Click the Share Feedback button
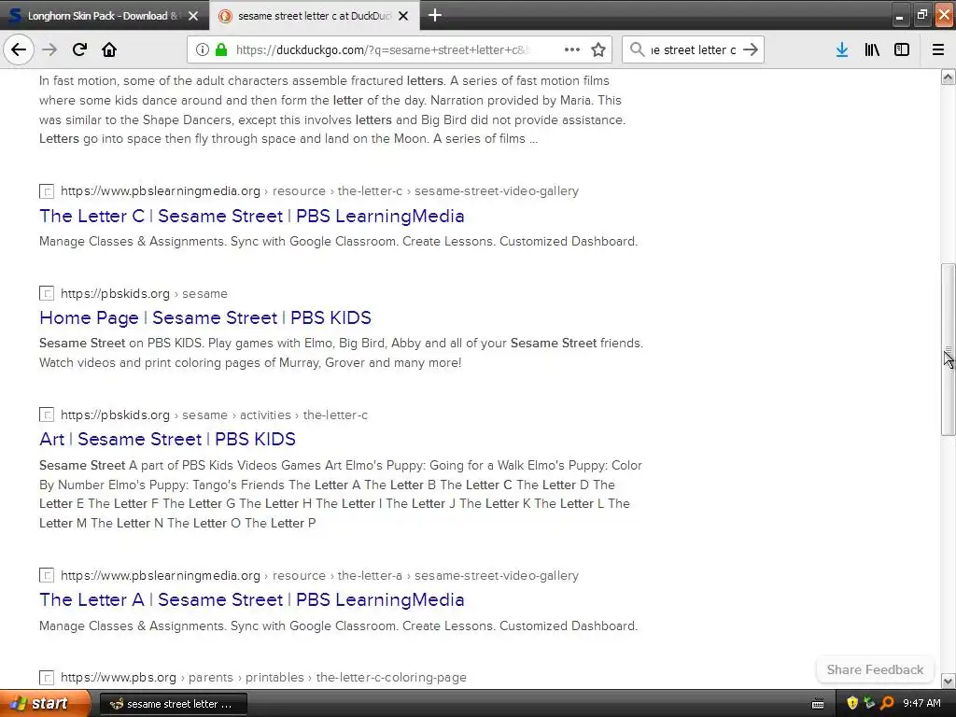Image resolution: width=956 pixels, height=717 pixels. tap(875, 669)
